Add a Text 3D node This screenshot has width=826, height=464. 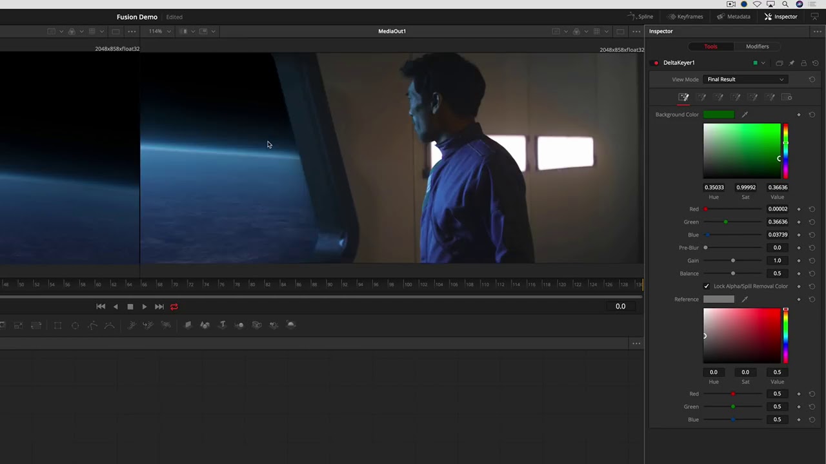click(x=222, y=325)
